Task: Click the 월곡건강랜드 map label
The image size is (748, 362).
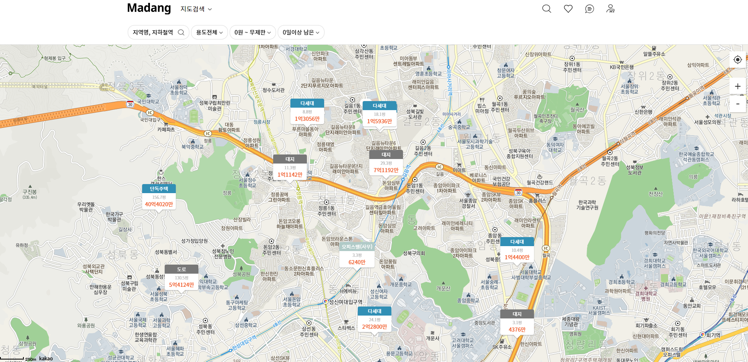Action: click(540, 182)
